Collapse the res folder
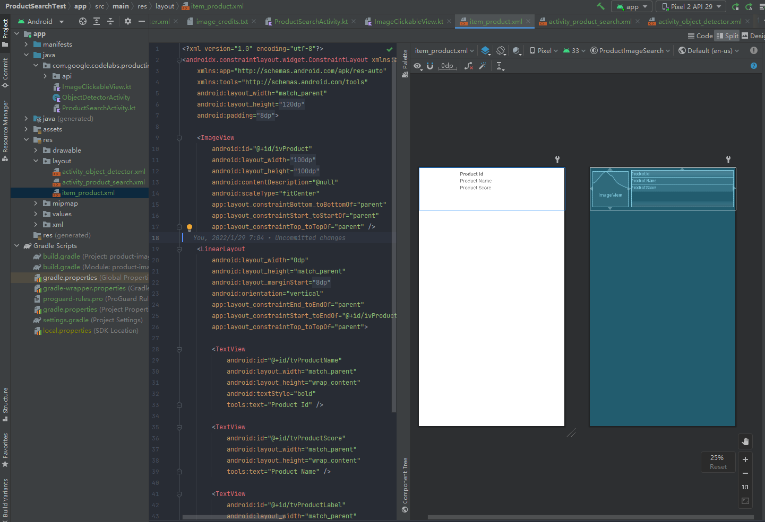 click(26, 140)
